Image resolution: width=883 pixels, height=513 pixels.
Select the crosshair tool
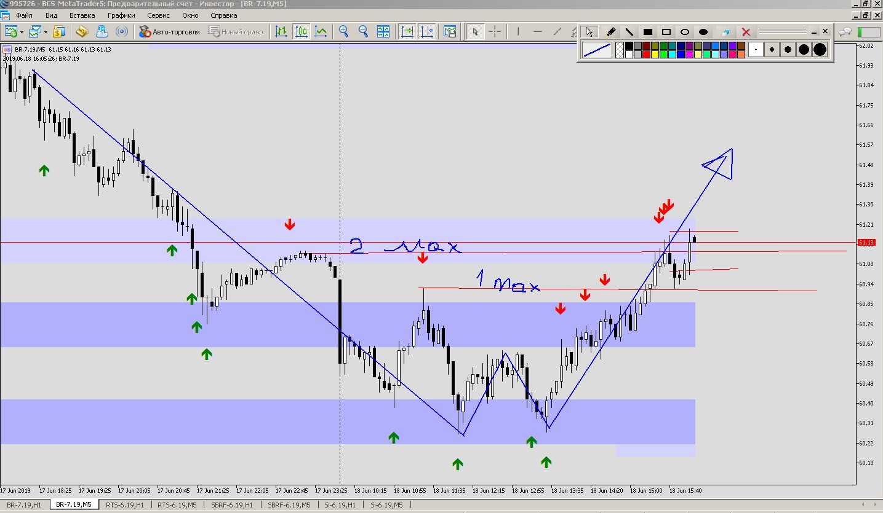tap(494, 31)
